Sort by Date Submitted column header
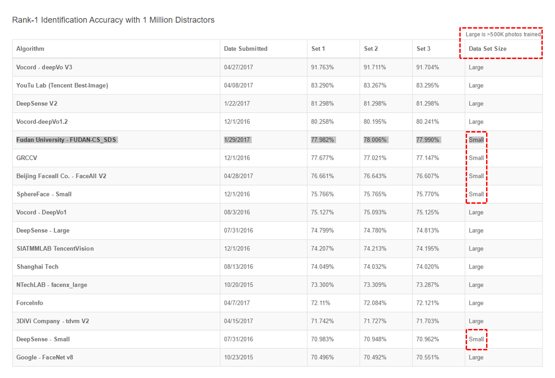Screen dimensions: 555x378 [246, 49]
